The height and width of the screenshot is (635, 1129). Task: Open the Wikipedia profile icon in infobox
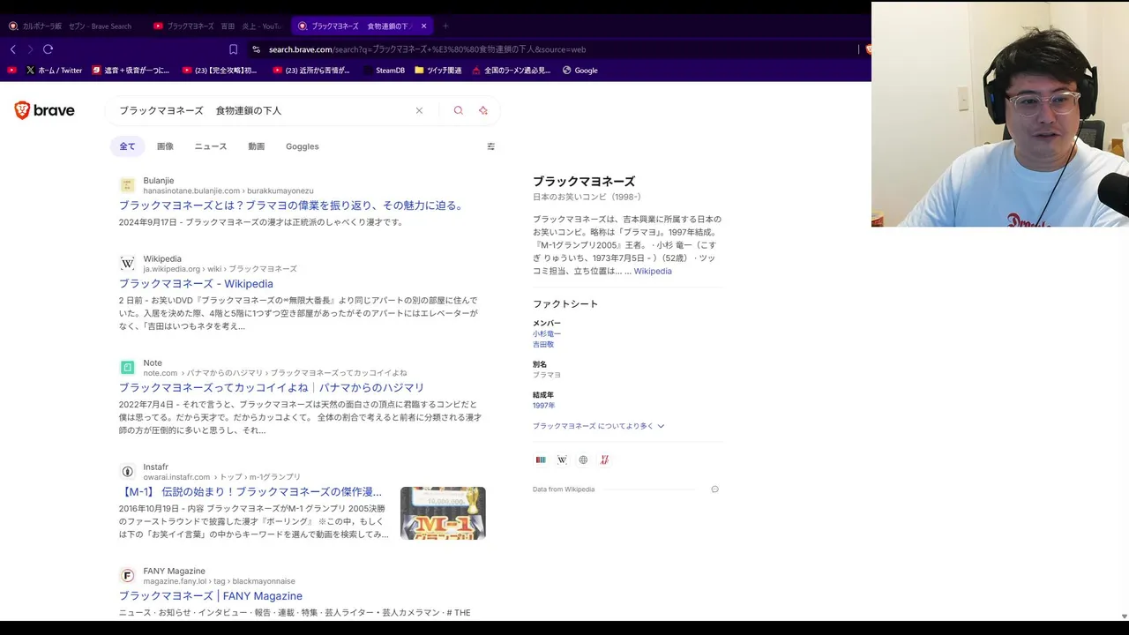pyautogui.click(x=562, y=459)
